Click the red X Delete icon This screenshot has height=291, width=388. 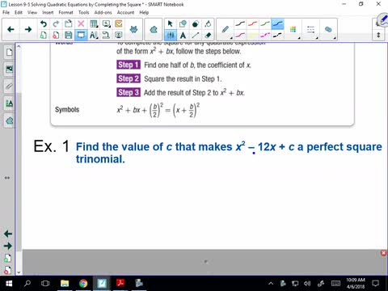tap(81, 24)
